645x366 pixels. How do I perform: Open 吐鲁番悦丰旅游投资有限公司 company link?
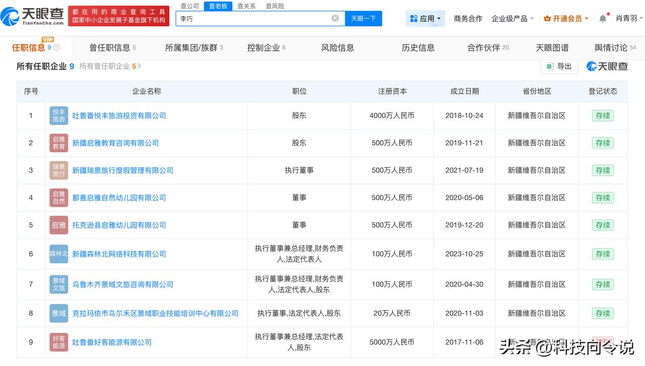point(119,115)
